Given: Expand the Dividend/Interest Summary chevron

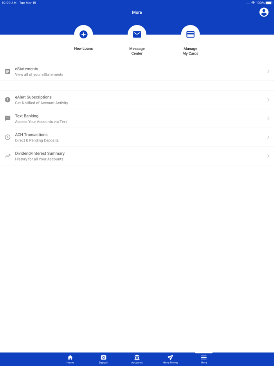Looking at the screenshot, I should click(x=268, y=156).
